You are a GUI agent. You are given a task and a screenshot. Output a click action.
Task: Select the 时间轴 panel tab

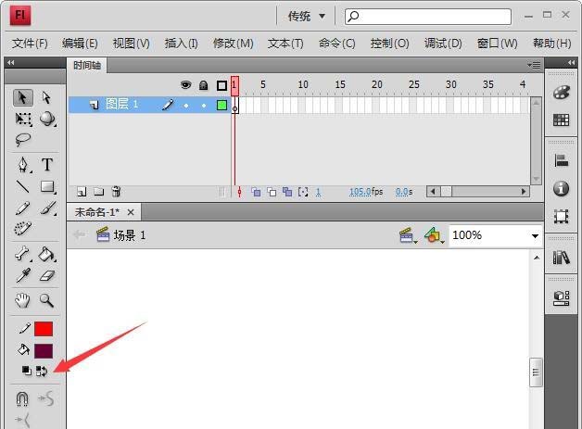[x=87, y=66]
